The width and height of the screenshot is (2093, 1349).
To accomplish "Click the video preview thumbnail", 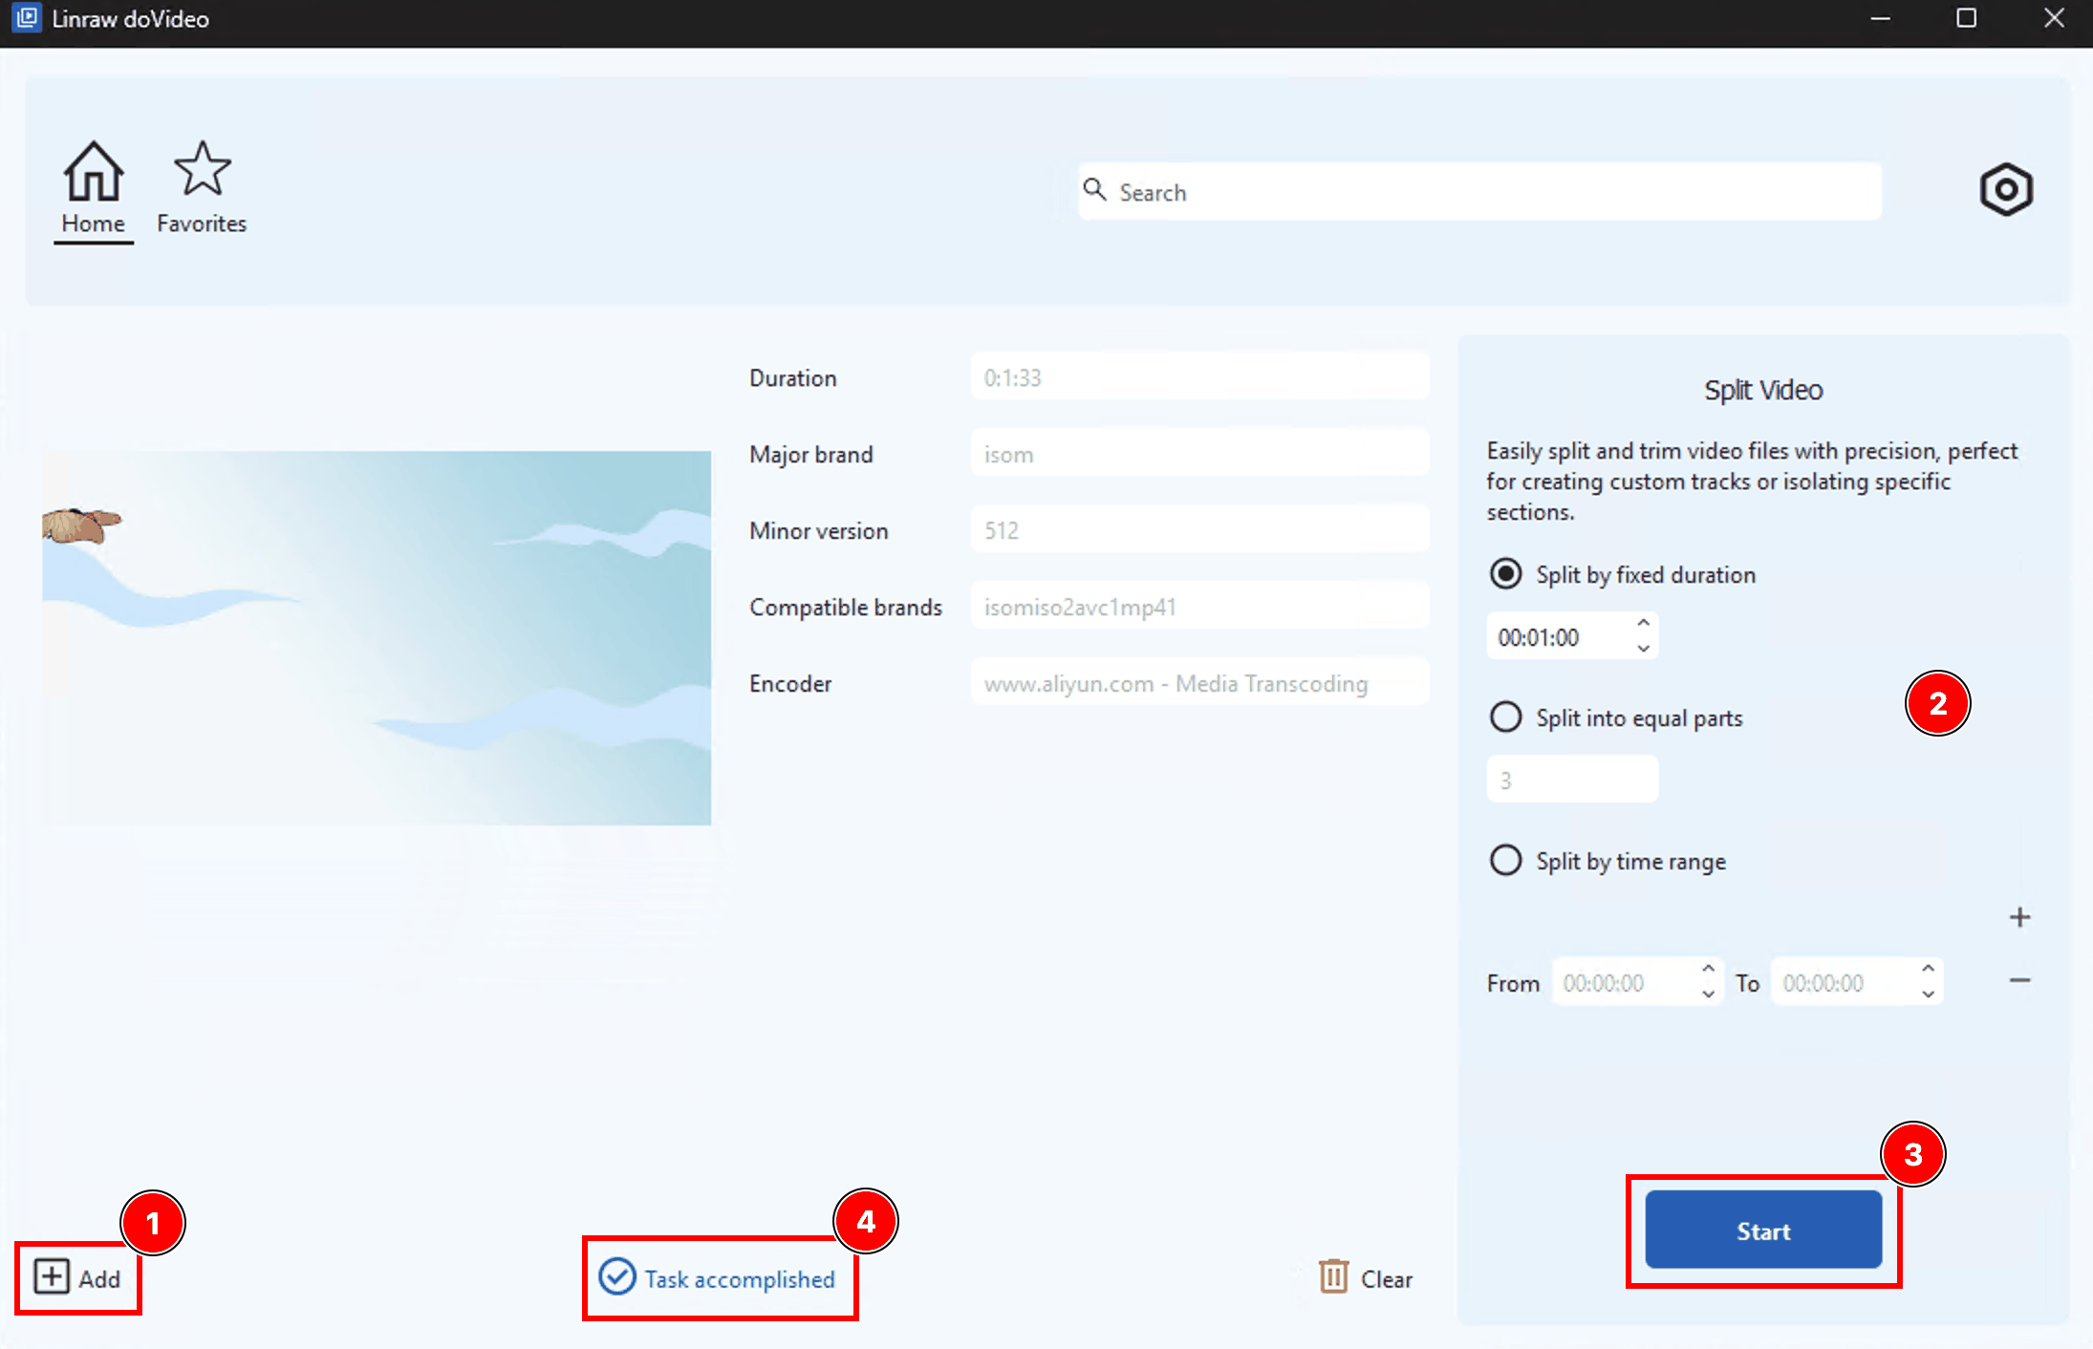I will tap(377, 637).
